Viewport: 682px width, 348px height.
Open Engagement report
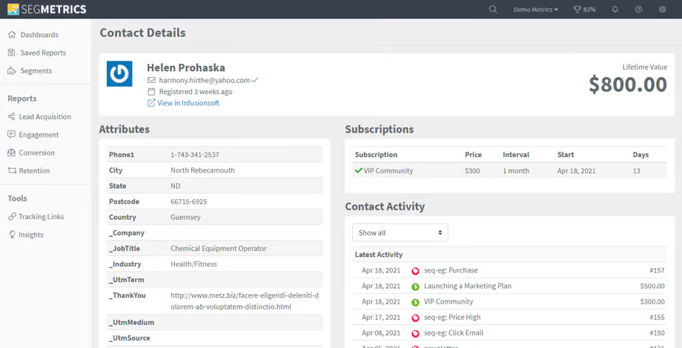(x=39, y=135)
